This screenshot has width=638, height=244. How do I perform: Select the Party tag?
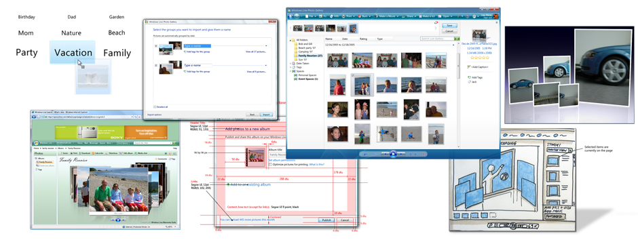coord(26,52)
